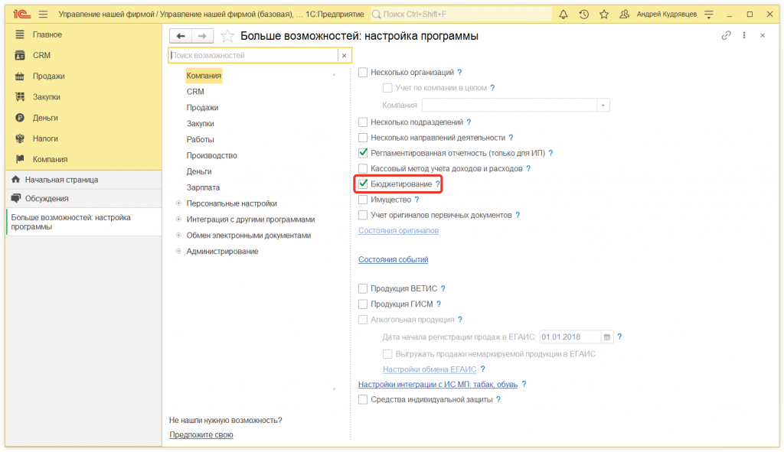Click inside the Поиск возможностей search field

pos(253,55)
